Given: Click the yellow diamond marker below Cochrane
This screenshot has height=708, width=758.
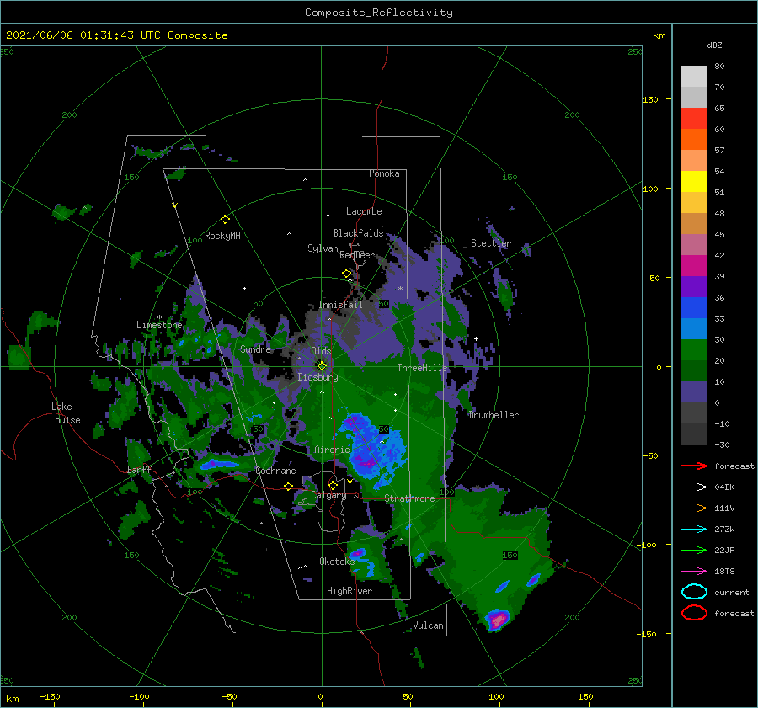Looking at the screenshot, I should [x=289, y=486].
